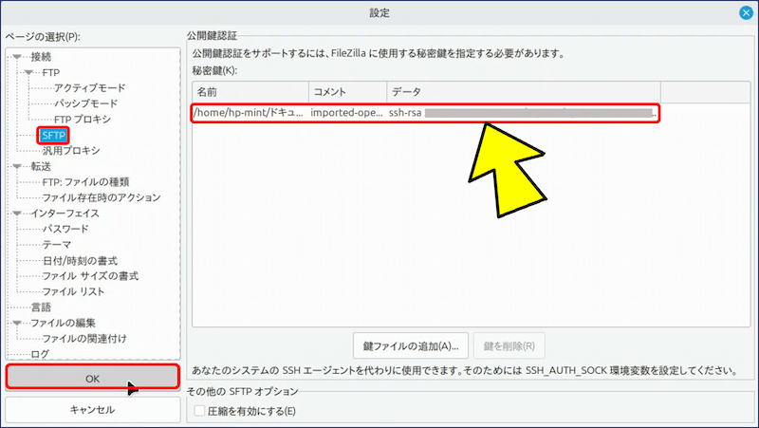The height and width of the screenshot is (428, 759).
Task: Collapse the FTP tree node
Action: tap(29, 73)
